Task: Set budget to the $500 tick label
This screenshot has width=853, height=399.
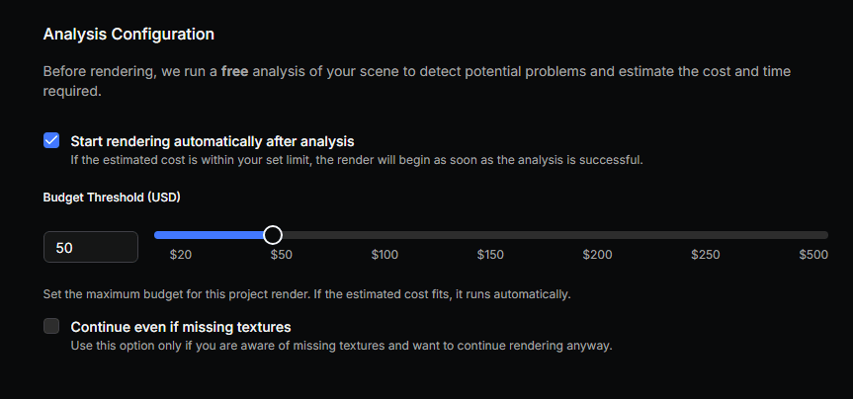Action: 813,255
